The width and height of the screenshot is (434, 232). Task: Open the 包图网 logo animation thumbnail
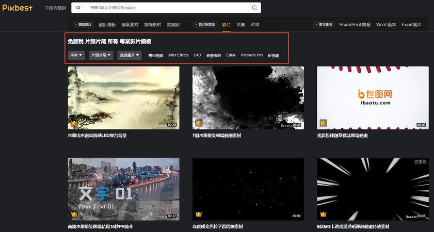pyautogui.click(x=373, y=97)
